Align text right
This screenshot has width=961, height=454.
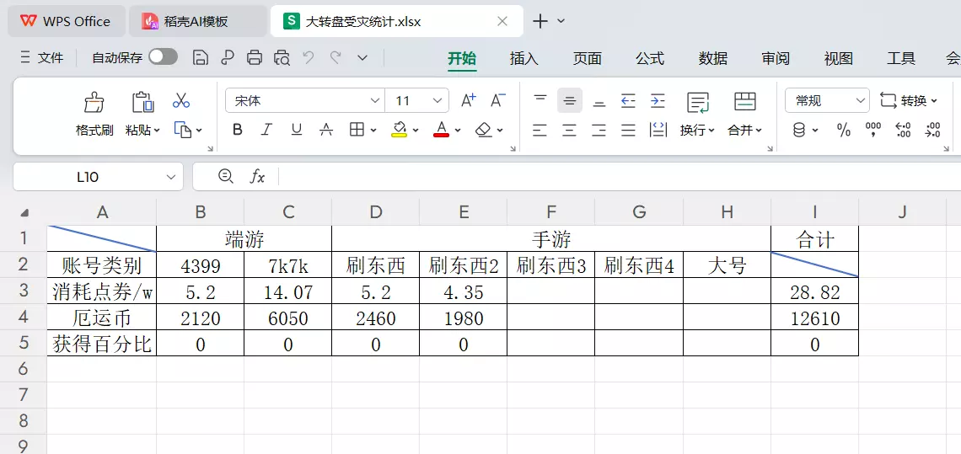pos(599,130)
